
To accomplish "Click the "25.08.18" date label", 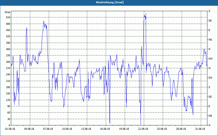I will (x=162, y=129).
